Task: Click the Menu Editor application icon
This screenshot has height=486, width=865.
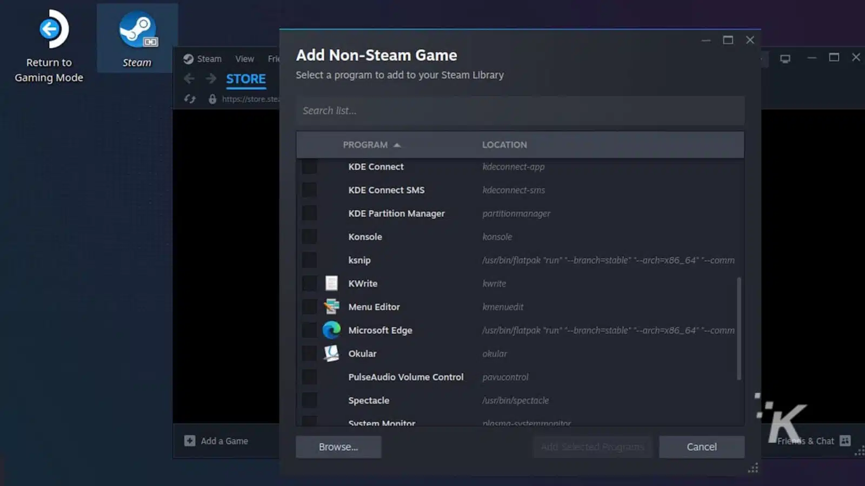Action: [331, 307]
